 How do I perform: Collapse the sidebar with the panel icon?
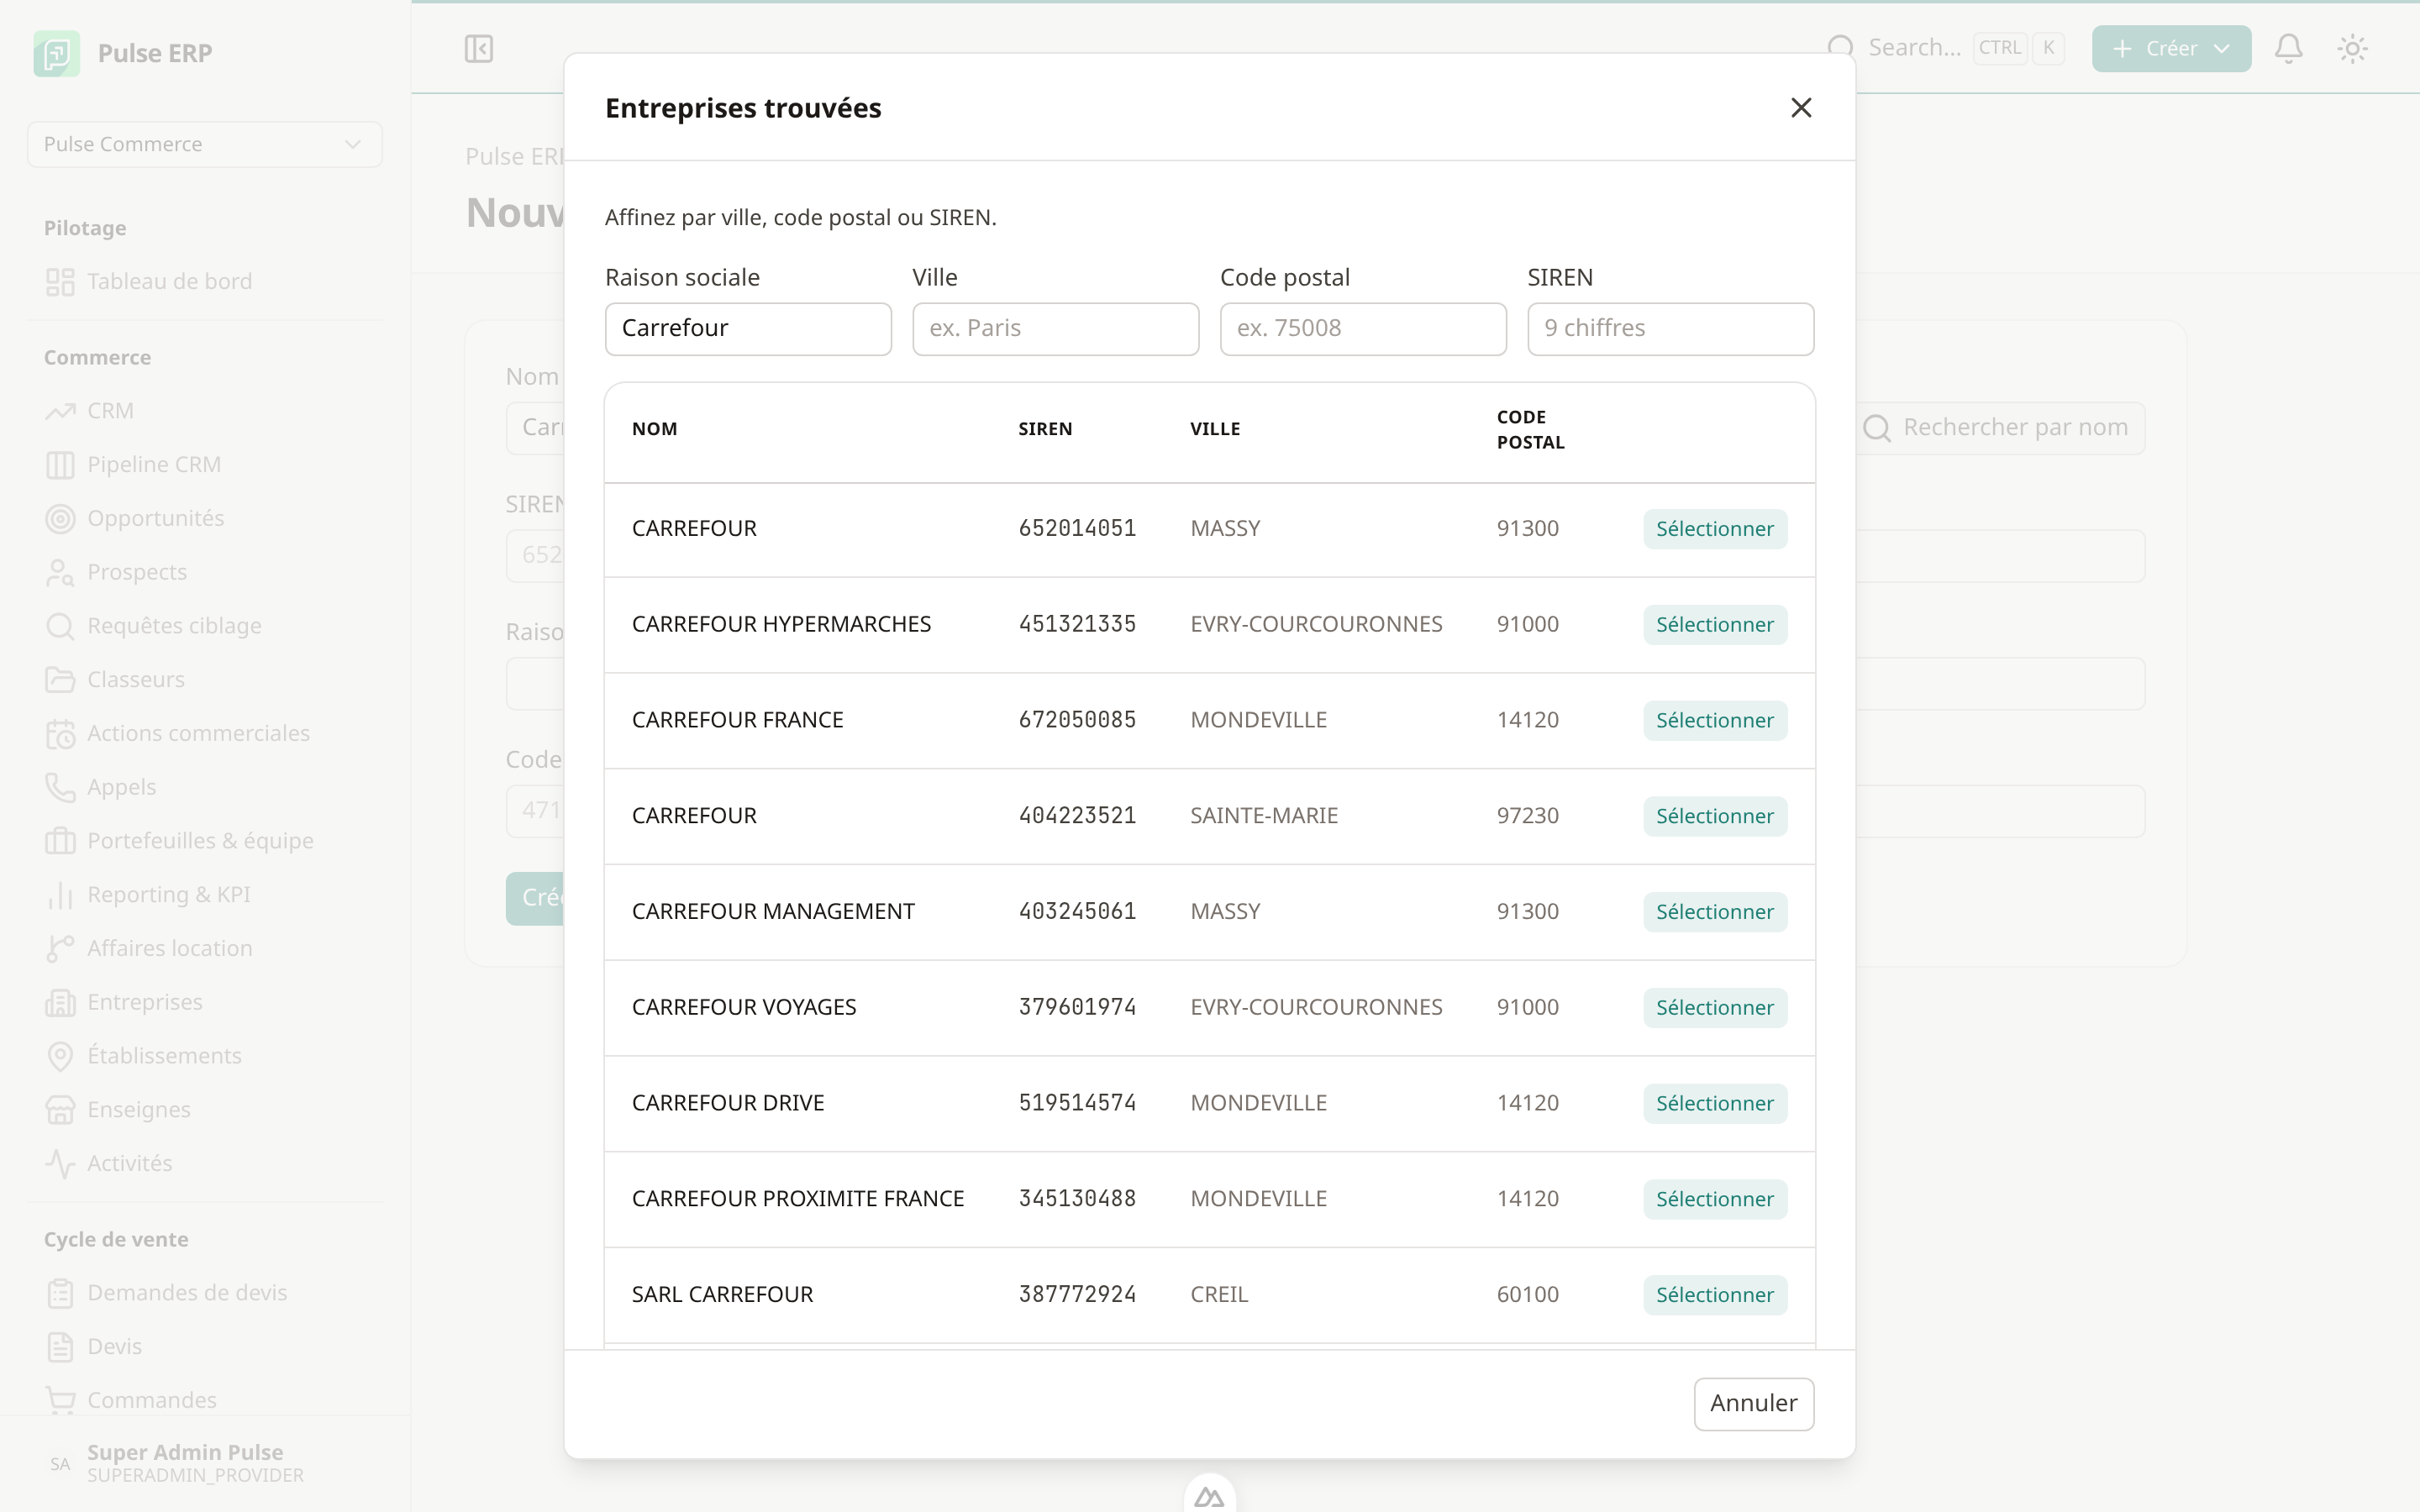pos(479,49)
